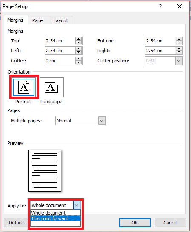The width and height of the screenshot is (191, 232).
Task: Switch to the Layout tab
Action: [61, 20]
